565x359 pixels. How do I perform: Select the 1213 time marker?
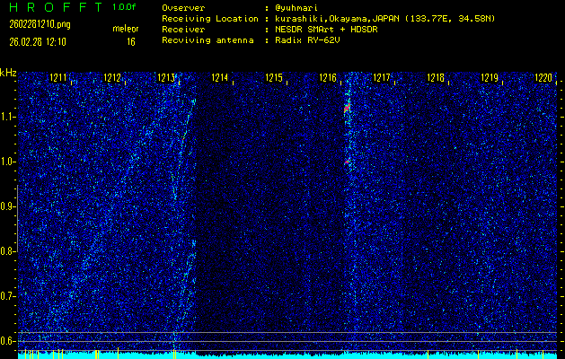tap(167, 79)
